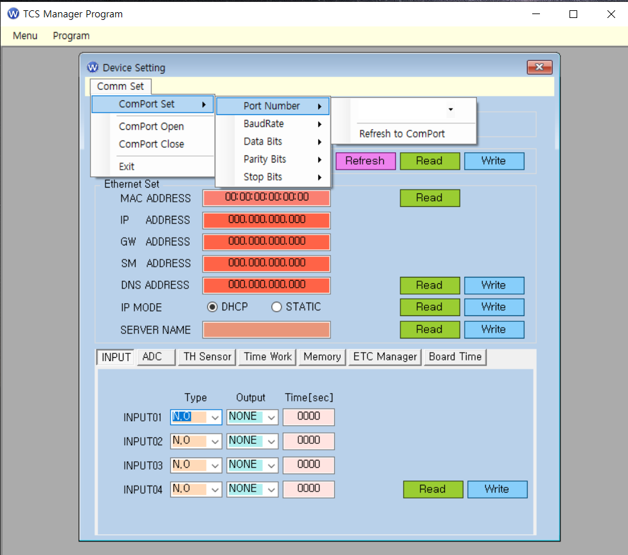Viewport: 628px width, 555px height.
Task: Click Read button beside Refresh
Action: 430,161
